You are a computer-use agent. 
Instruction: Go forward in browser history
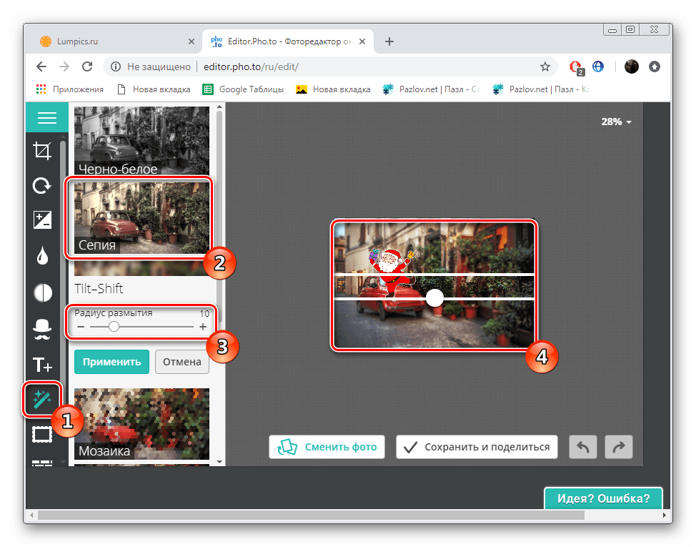(64, 66)
